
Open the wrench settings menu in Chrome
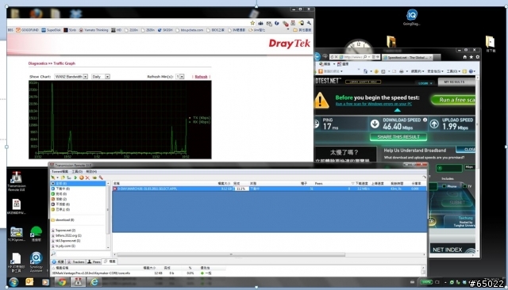point(309,23)
